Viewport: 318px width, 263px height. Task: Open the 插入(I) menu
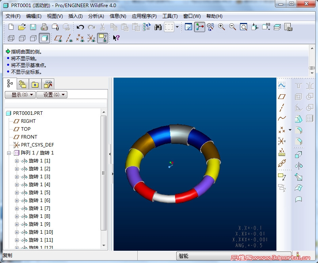tap(75, 16)
